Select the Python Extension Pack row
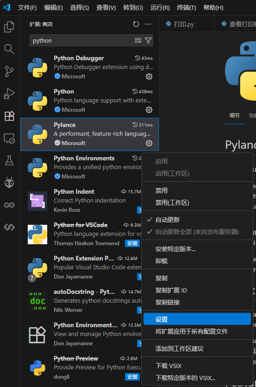 [81, 268]
